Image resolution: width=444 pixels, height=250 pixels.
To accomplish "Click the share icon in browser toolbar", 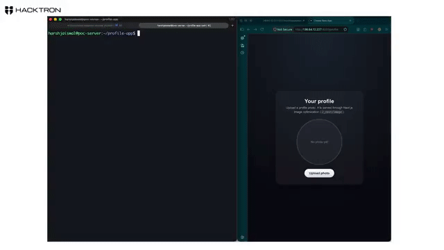I will point(365,29).
